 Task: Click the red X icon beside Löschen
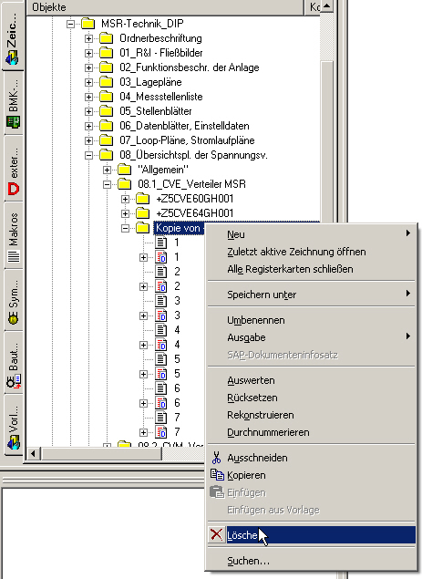[216, 534]
